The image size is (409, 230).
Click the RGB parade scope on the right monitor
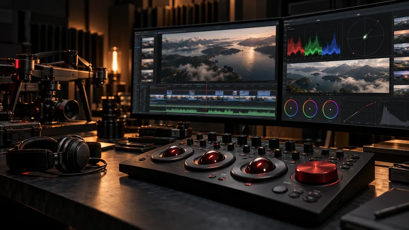click(x=313, y=44)
